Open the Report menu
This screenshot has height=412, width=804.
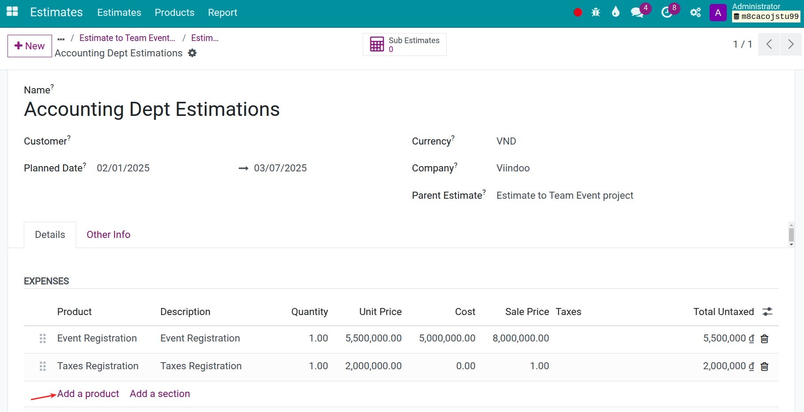(222, 12)
